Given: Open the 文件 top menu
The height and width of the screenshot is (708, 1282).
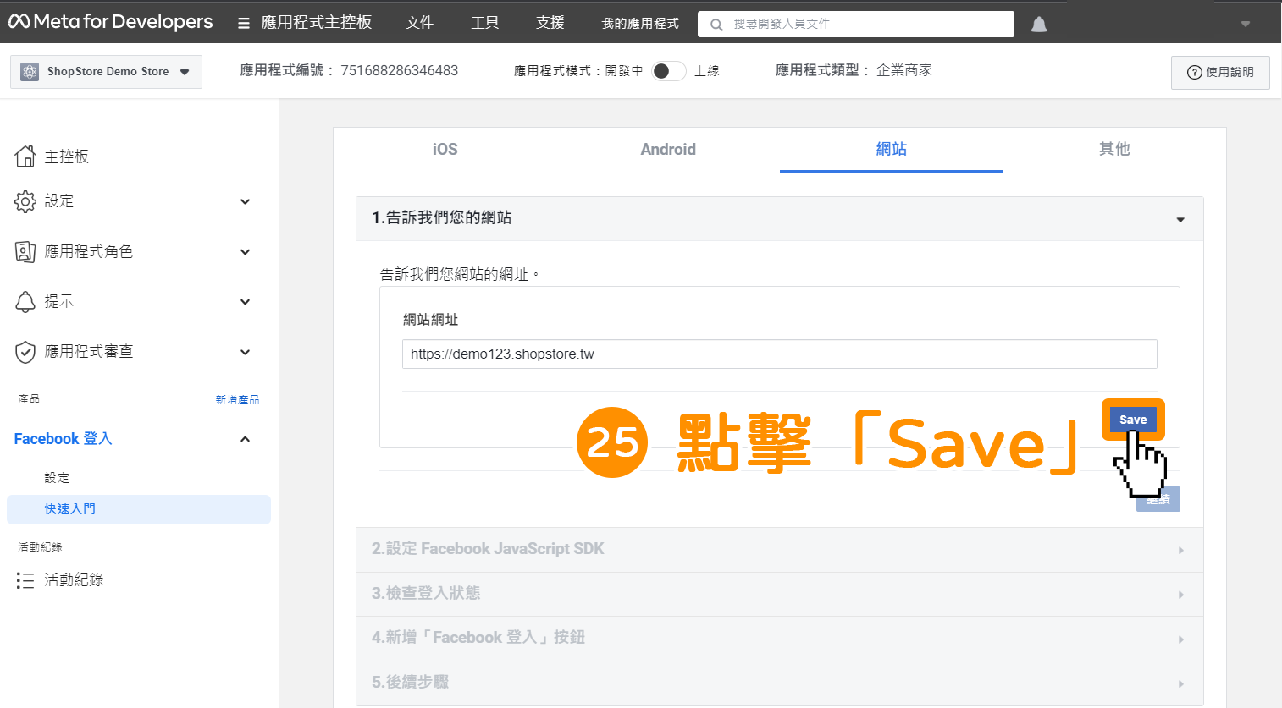Looking at the screenshot, I should pyautogui.click(x=420, y=23).
